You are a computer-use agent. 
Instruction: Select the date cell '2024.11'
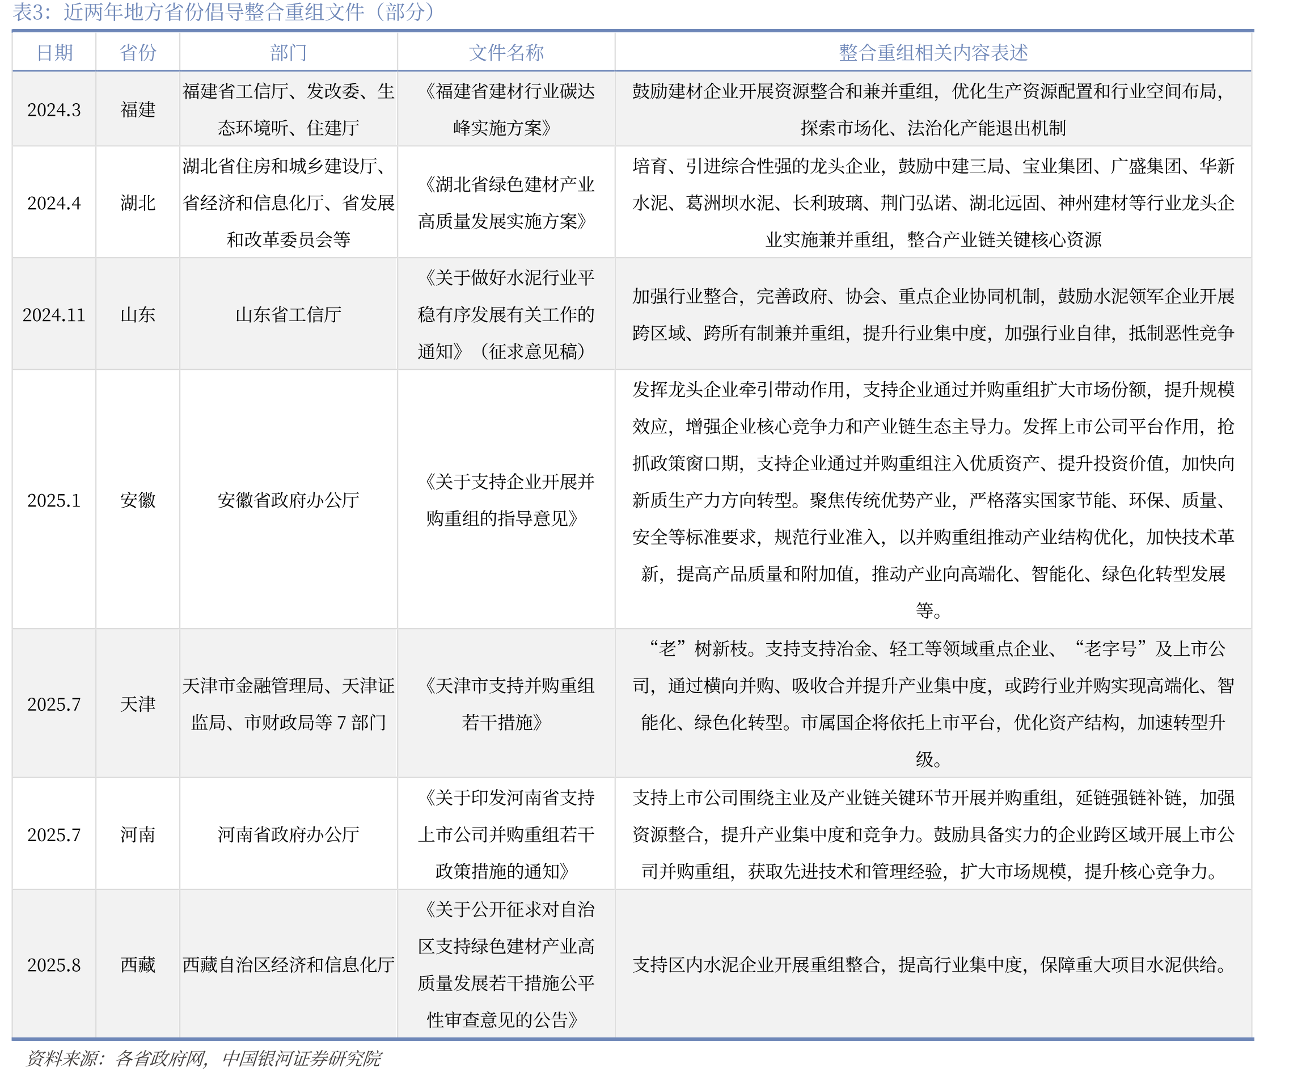coord(54,314)
